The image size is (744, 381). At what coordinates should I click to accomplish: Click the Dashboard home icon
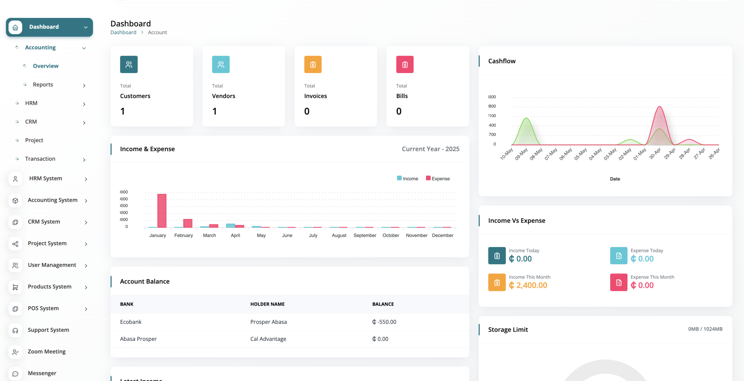[15, 27]
